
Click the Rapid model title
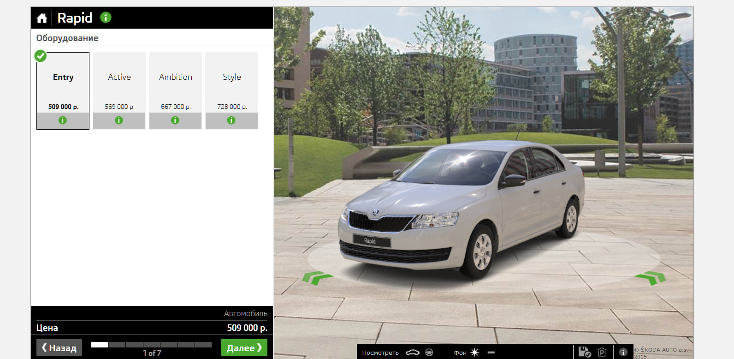(75, 18)
